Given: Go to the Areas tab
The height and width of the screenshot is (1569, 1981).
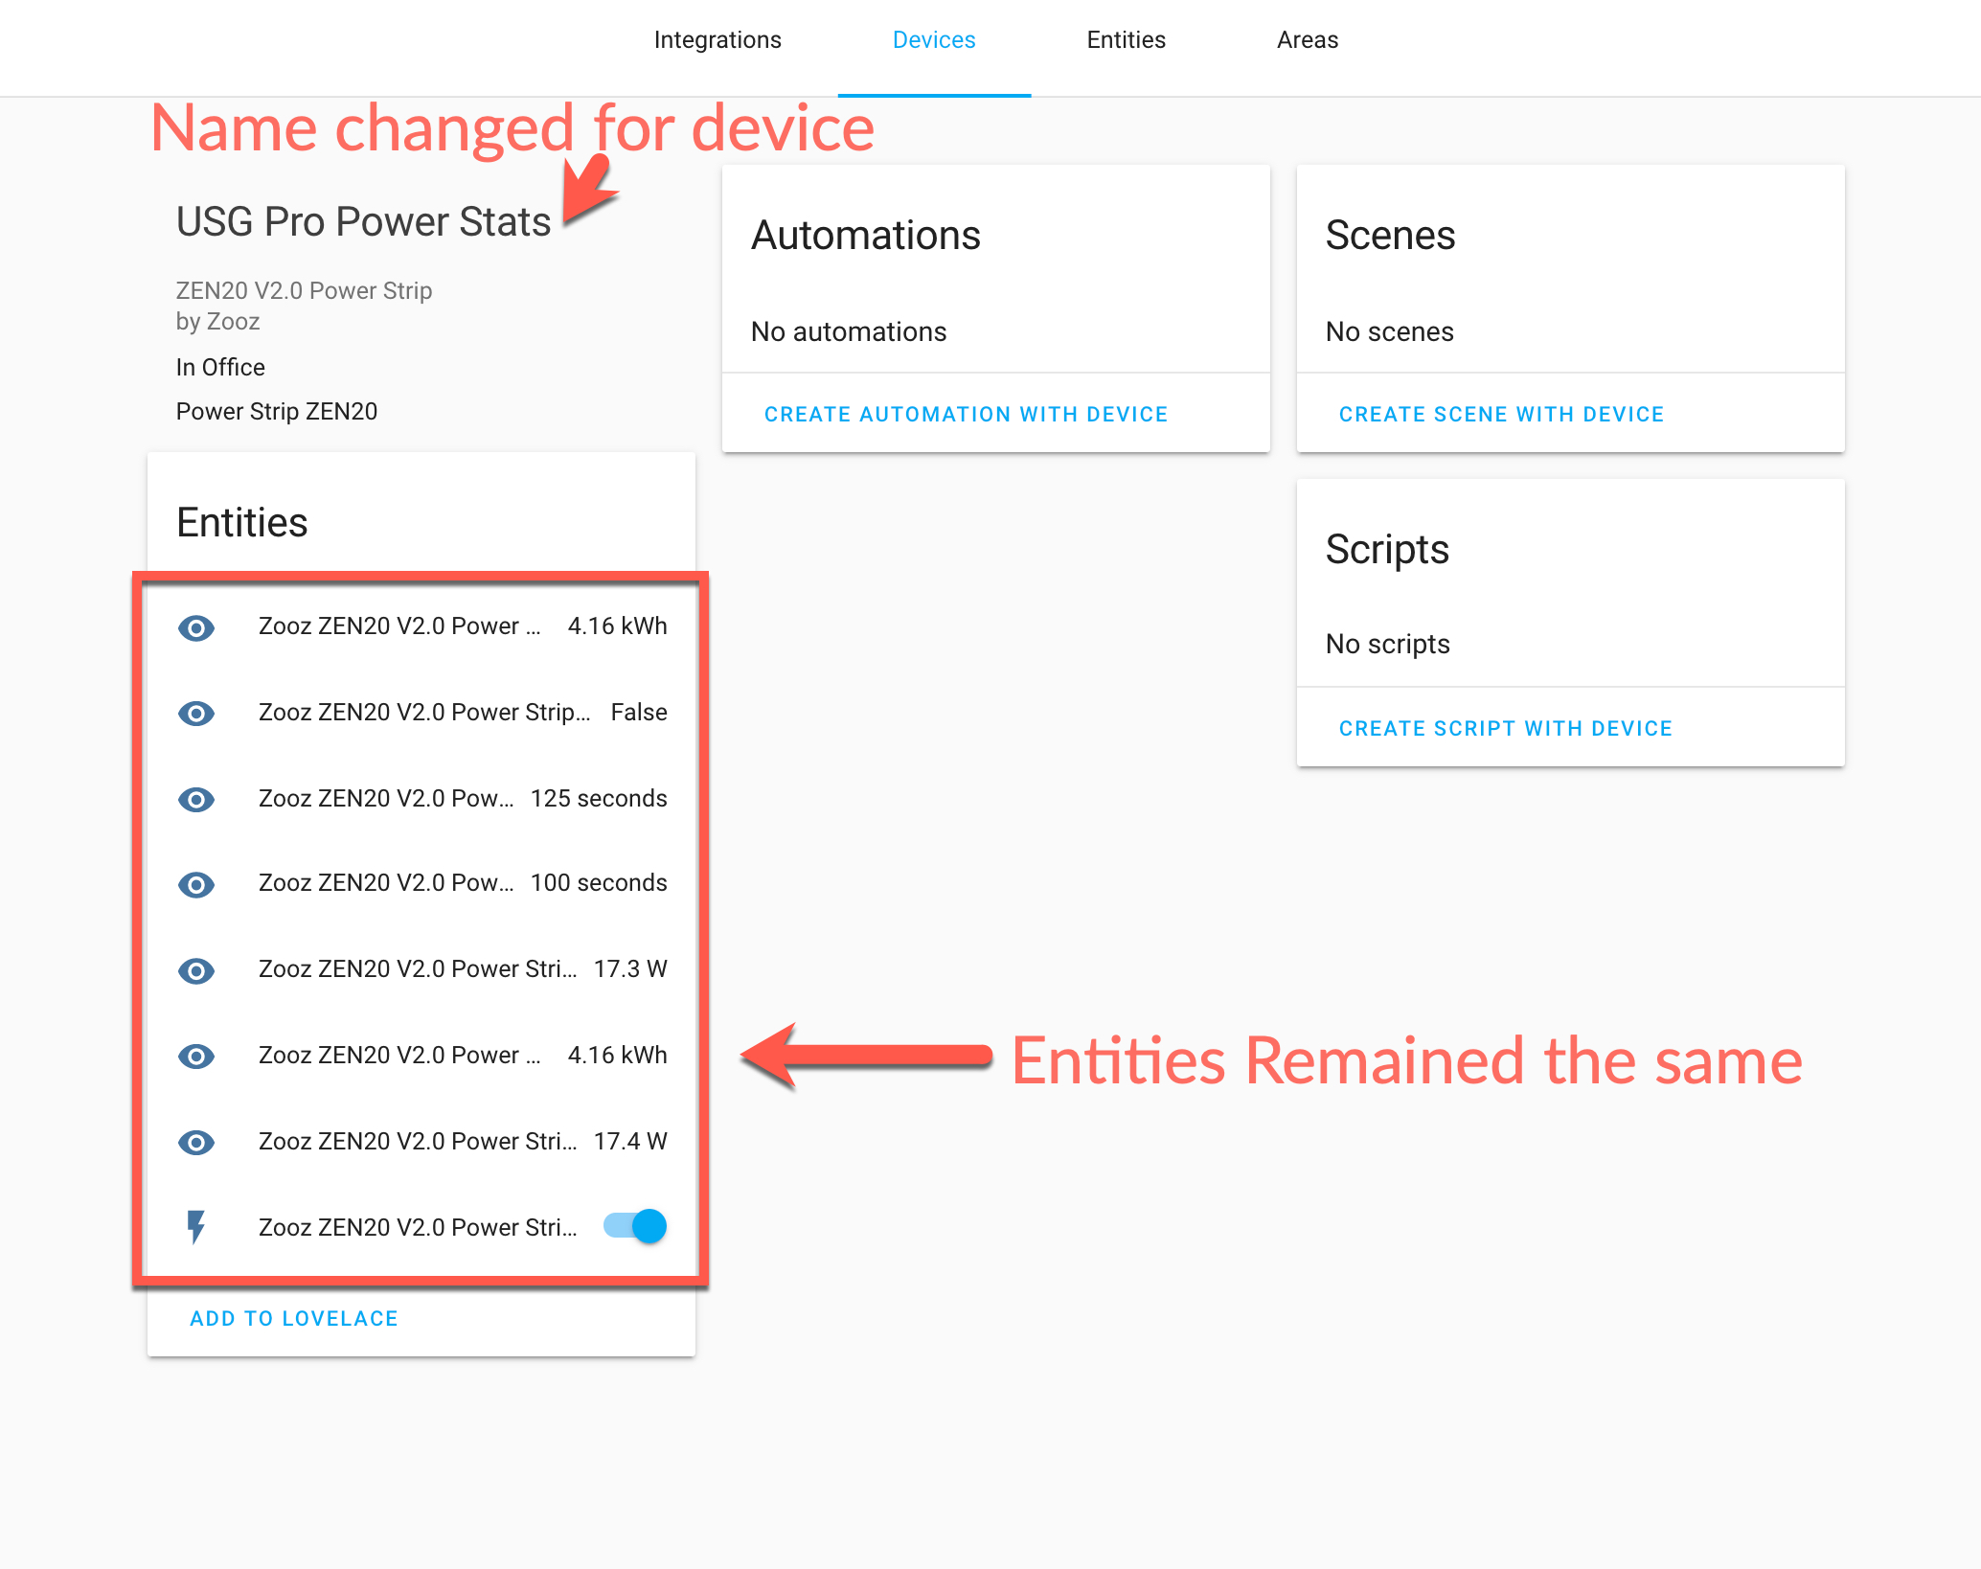Looking at the screenshot, I should 1307,40.
